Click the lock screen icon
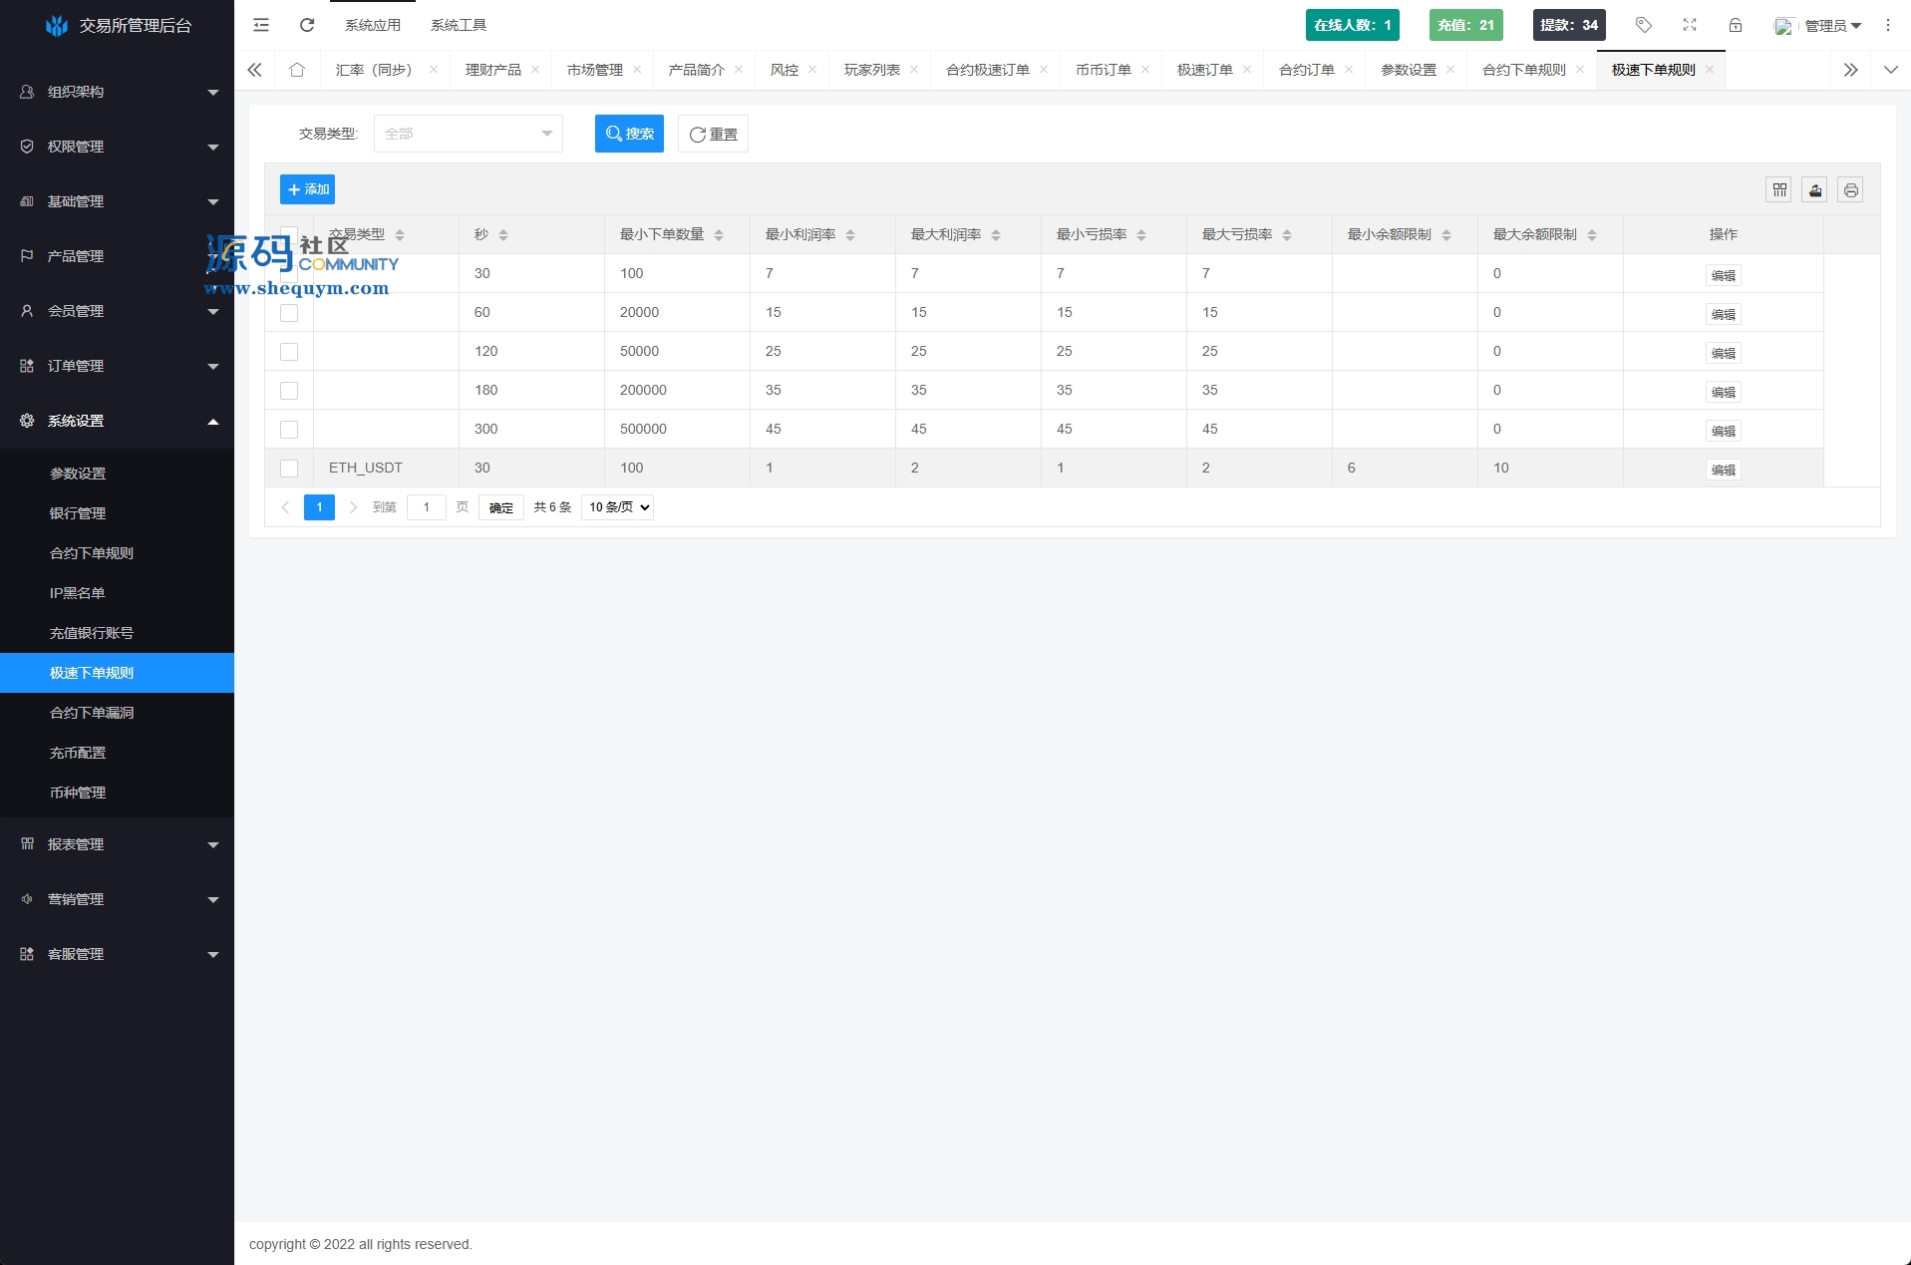1911x1265 pixels. click(x=1736, y=25)
